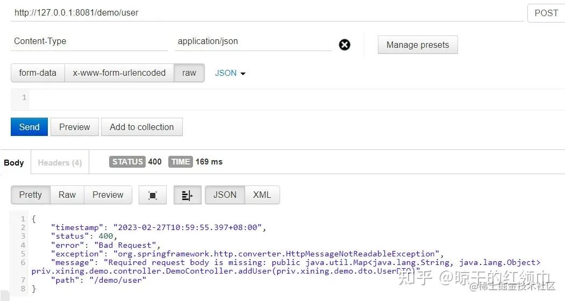Click the STATUS 400 indicator

coord(135,162)
